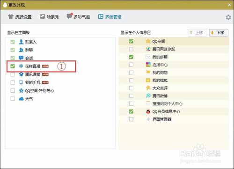This screenshot has width=234, height=169.
Task: Click the 群聊 group icon
Action: 21,50
